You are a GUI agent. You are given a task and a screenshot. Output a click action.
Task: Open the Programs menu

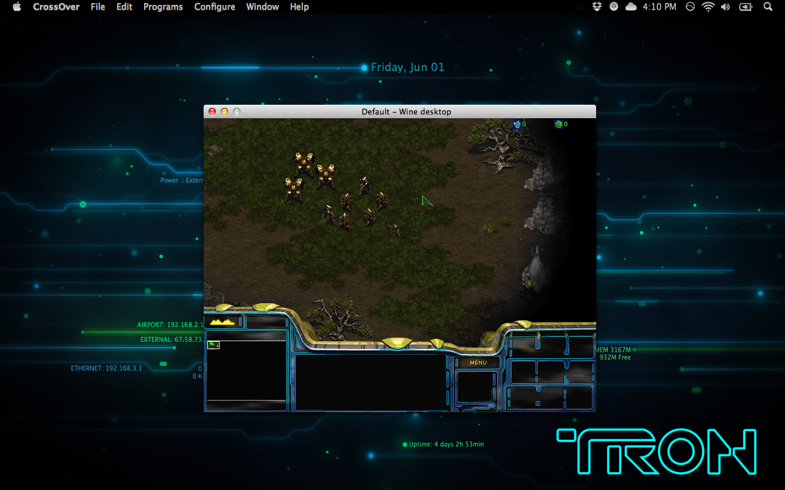163,7
